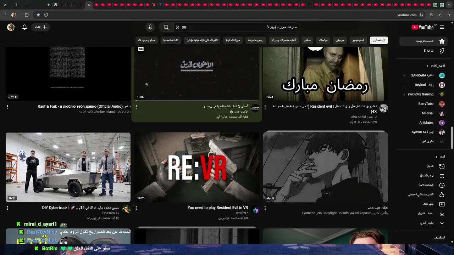
Task: Open the BarryTube channel
Action: point(423,104)
